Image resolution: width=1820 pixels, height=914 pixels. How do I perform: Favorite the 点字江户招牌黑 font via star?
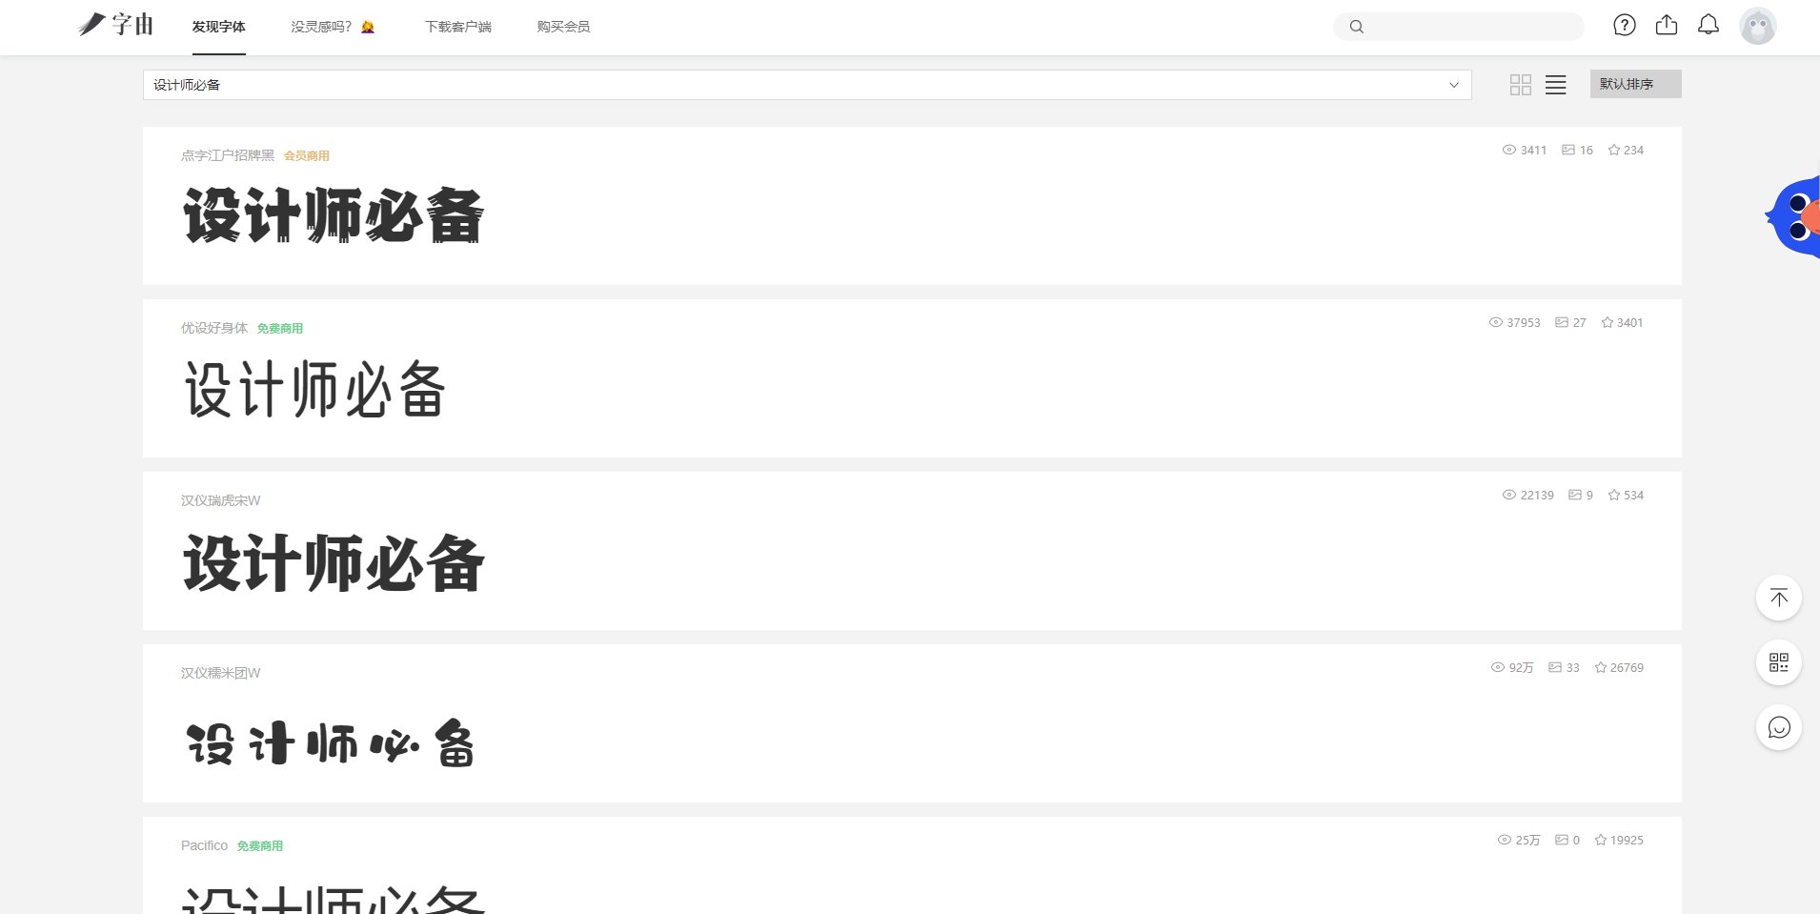[x=1614, y=151]
